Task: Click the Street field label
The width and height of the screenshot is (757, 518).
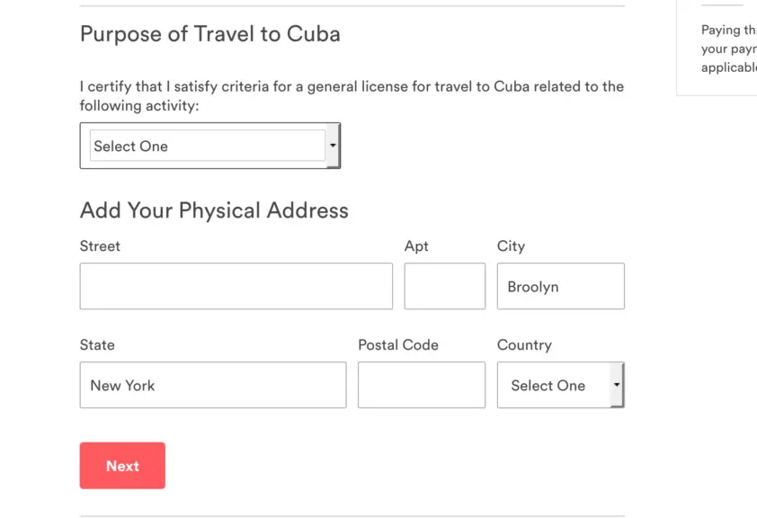Action: tap(100, 246)
